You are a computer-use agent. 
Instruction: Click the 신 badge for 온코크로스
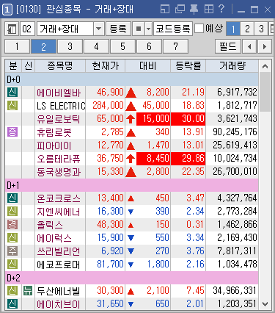[x=12, y=198]
